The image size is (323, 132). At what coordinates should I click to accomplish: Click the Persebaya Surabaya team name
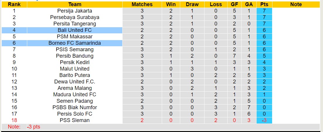[75, 17]
